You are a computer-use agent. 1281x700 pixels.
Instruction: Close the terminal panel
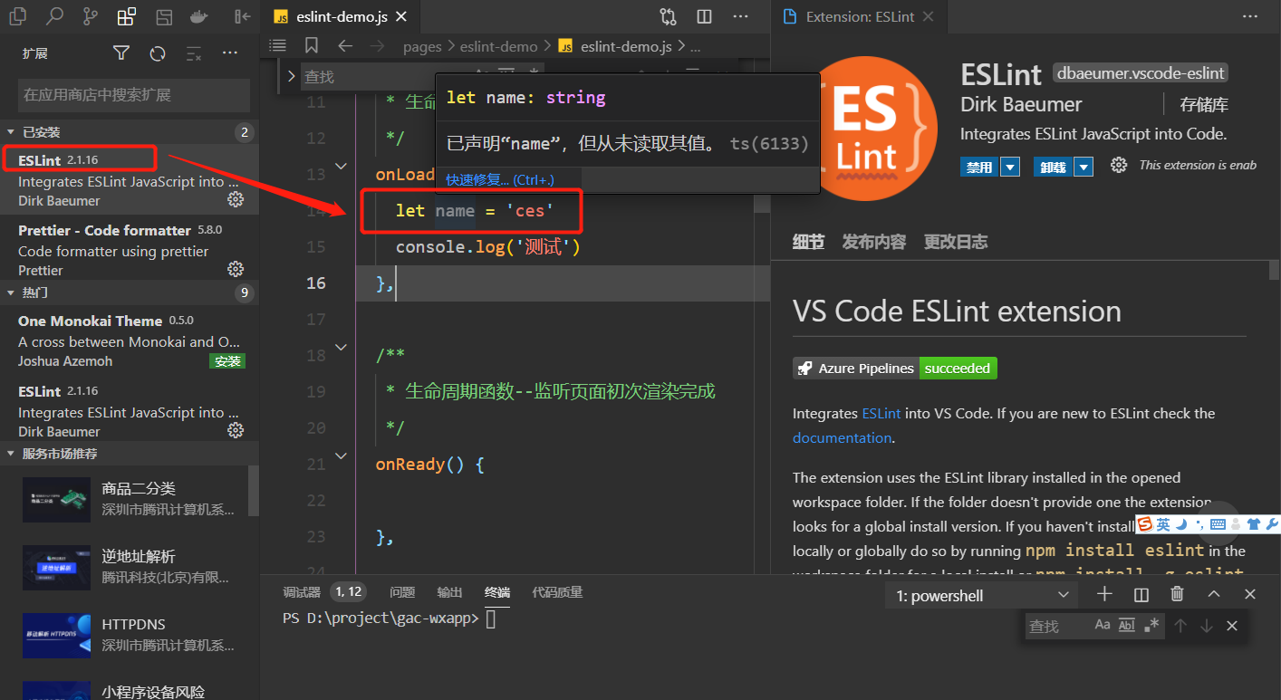(1250, 594)
